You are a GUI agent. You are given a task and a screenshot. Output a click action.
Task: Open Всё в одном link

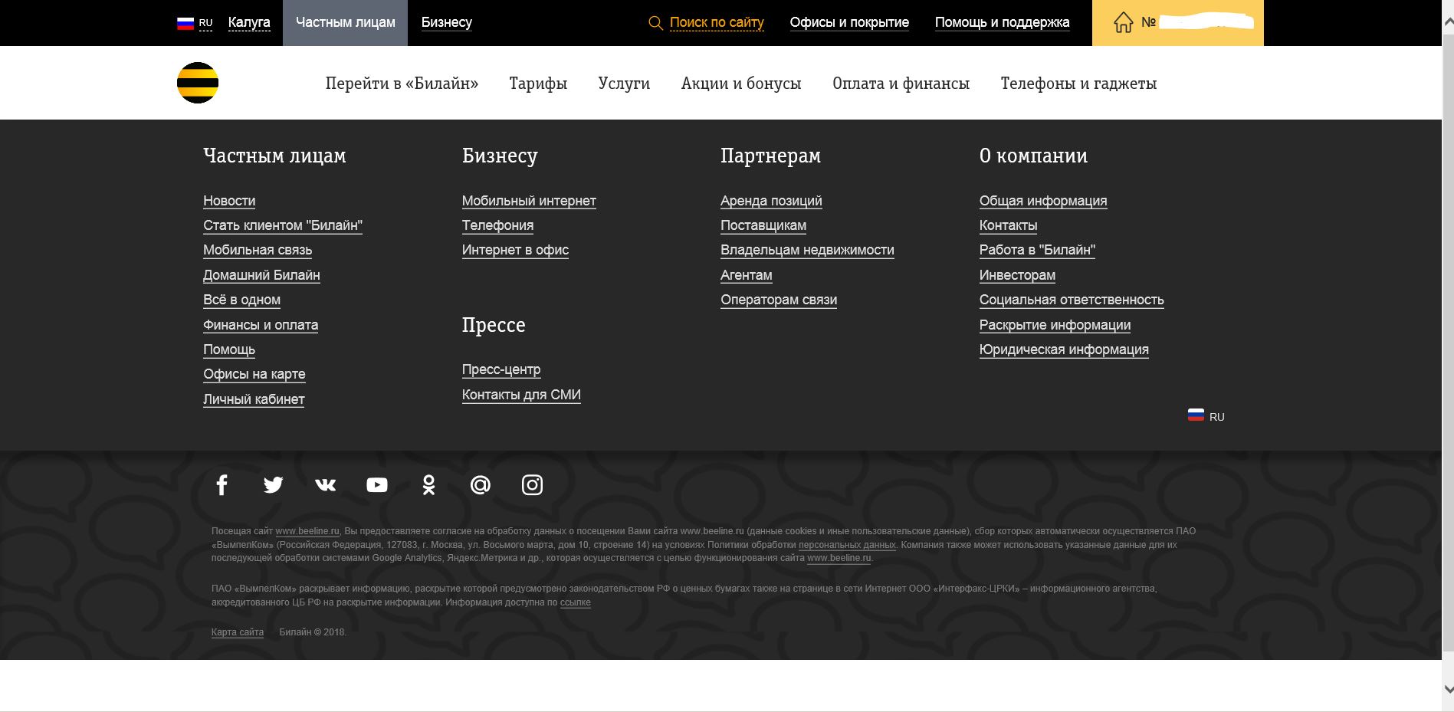241,300
